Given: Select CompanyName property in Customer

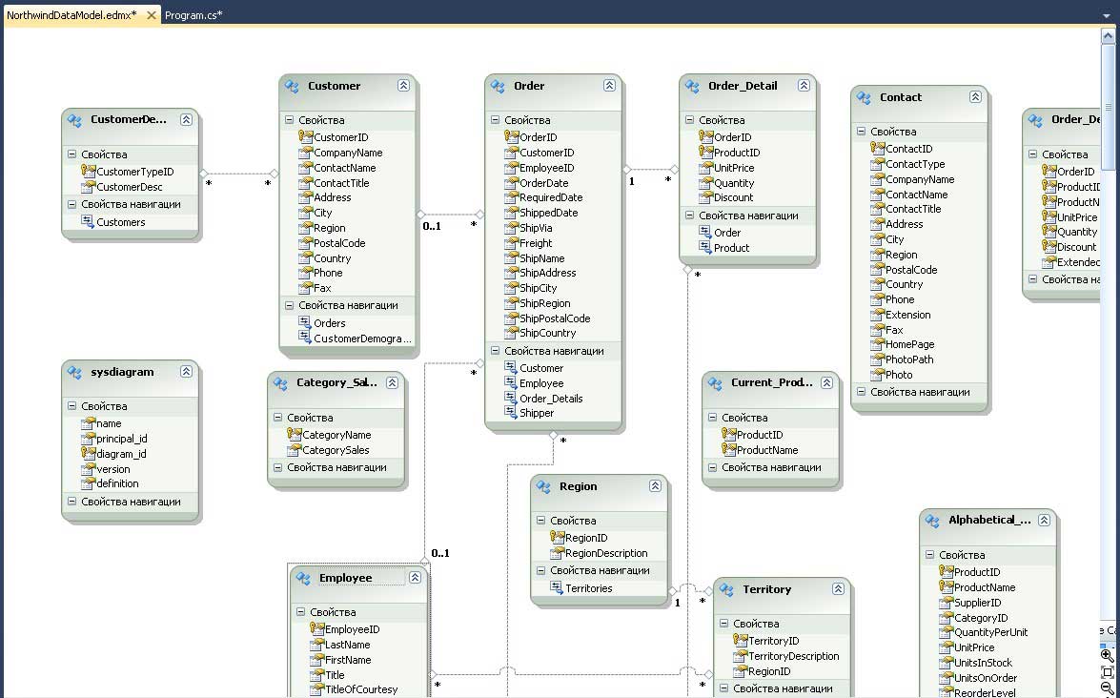Looking at the screenshot, I should point(348,153).
